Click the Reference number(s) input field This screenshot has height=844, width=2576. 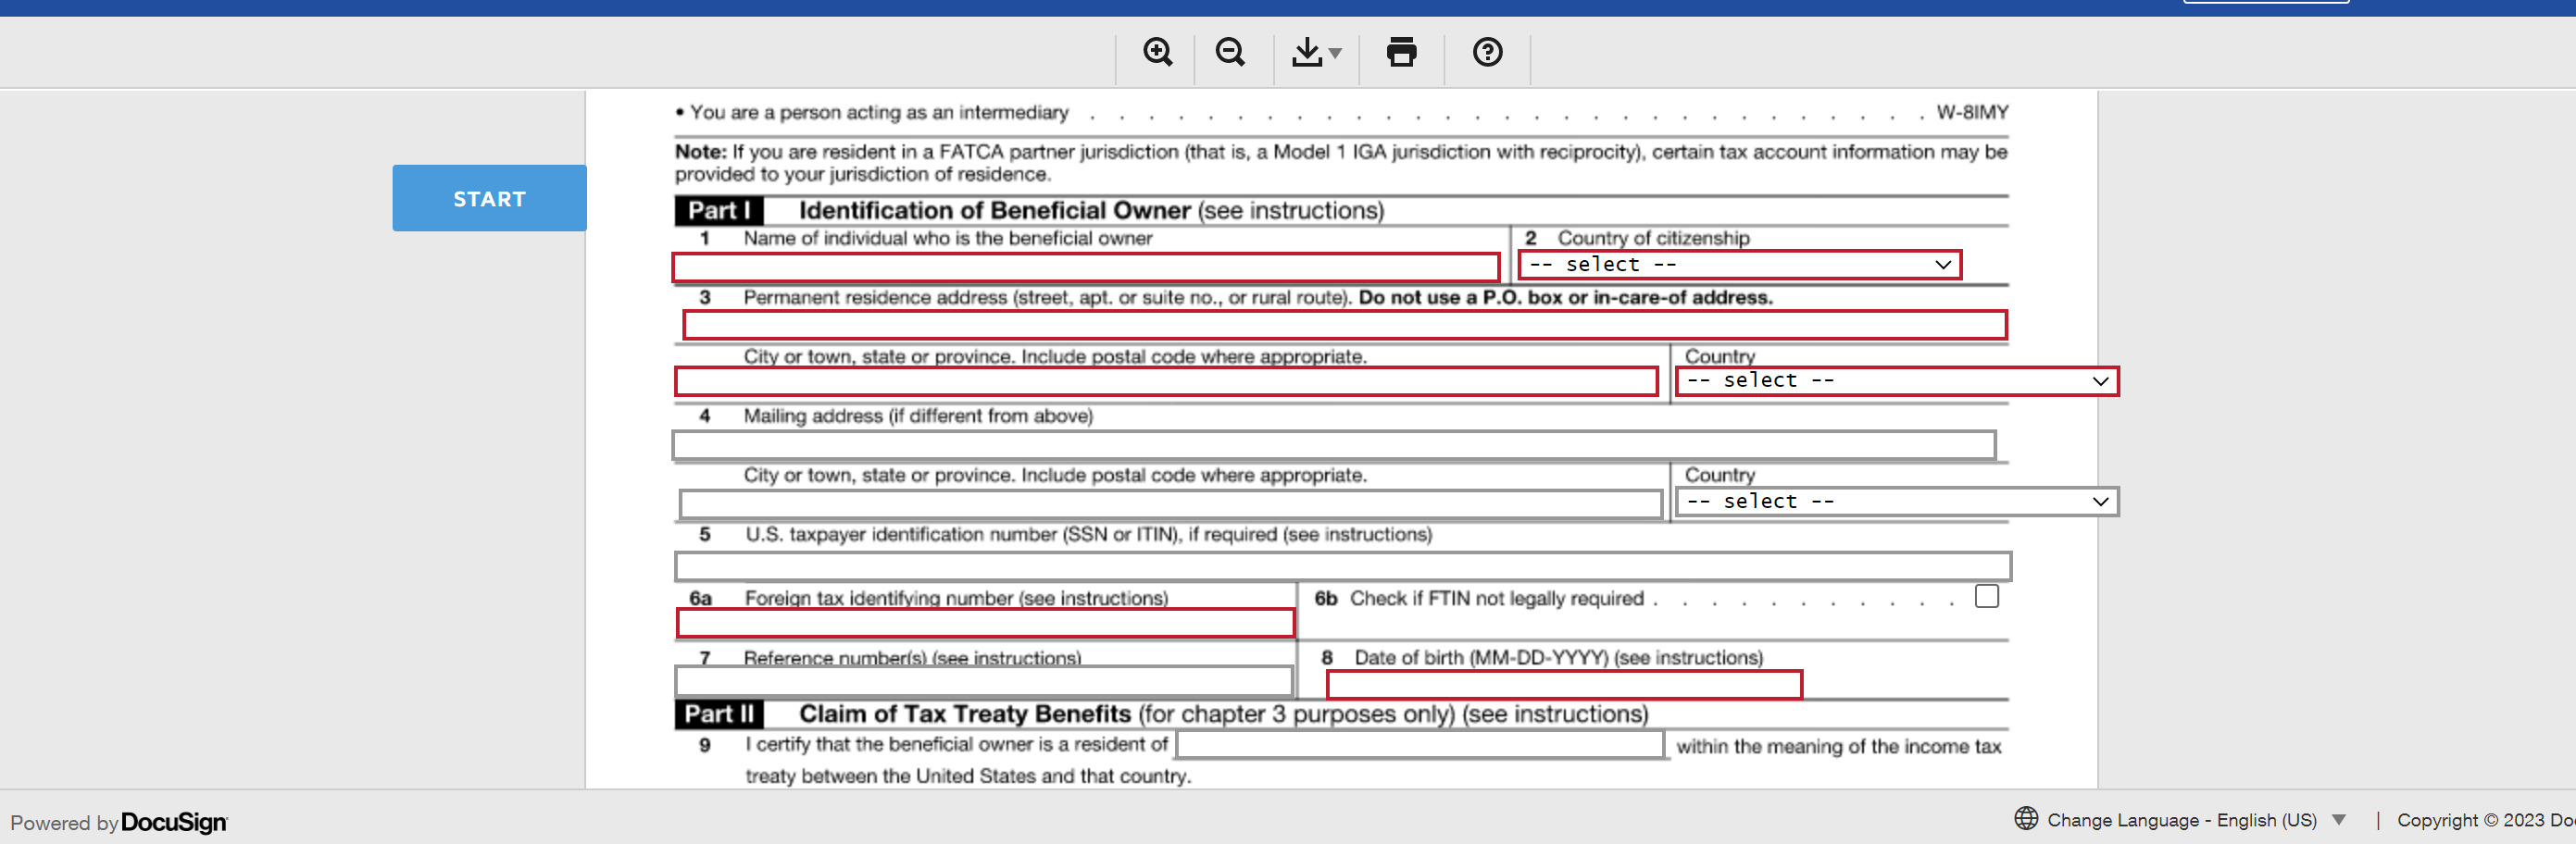click(x=983, y=682)
